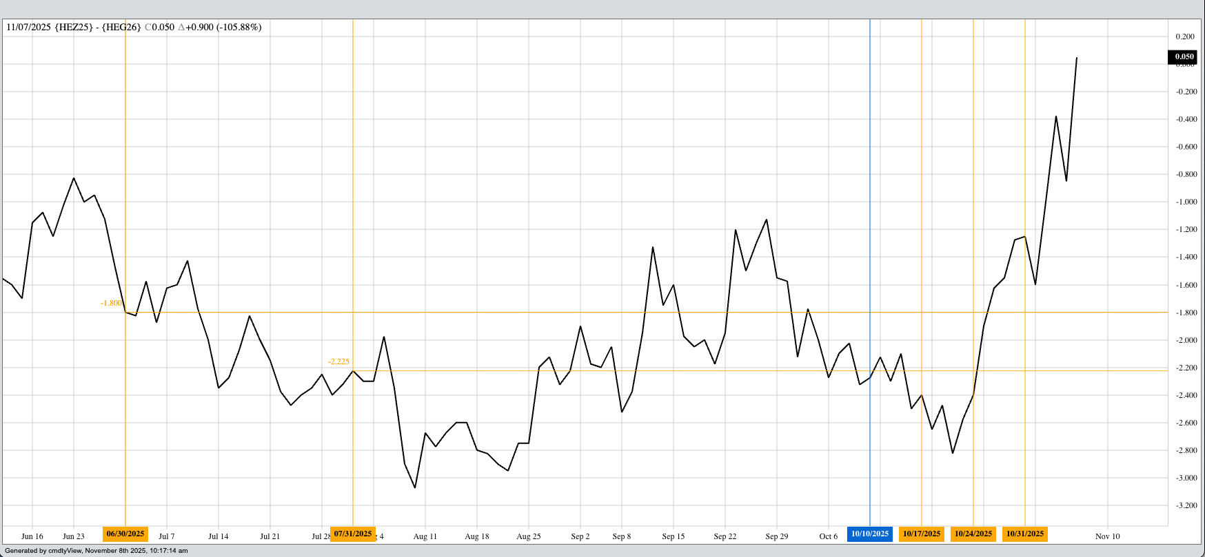Click the 'Generated by cmdtyView' footer text

click(96, 551)
